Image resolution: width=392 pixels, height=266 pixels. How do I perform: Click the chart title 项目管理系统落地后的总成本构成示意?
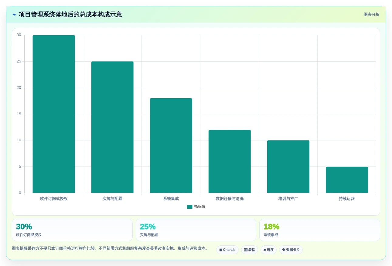(70, 15)
